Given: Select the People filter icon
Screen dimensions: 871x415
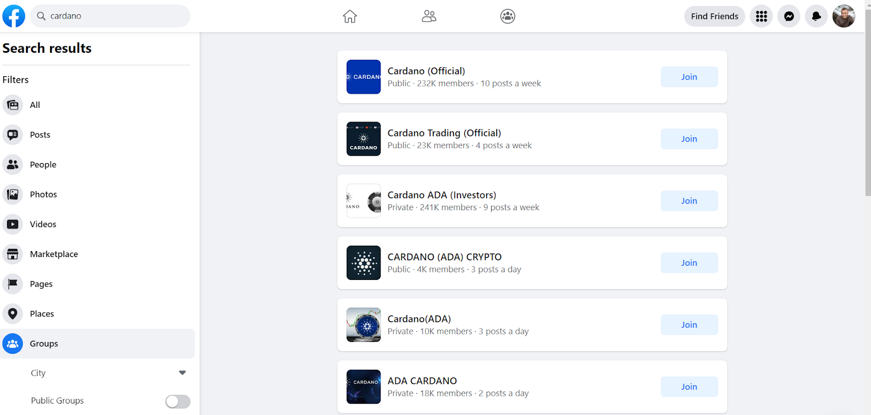Looking at the screenshot, I should click(13, 164).
